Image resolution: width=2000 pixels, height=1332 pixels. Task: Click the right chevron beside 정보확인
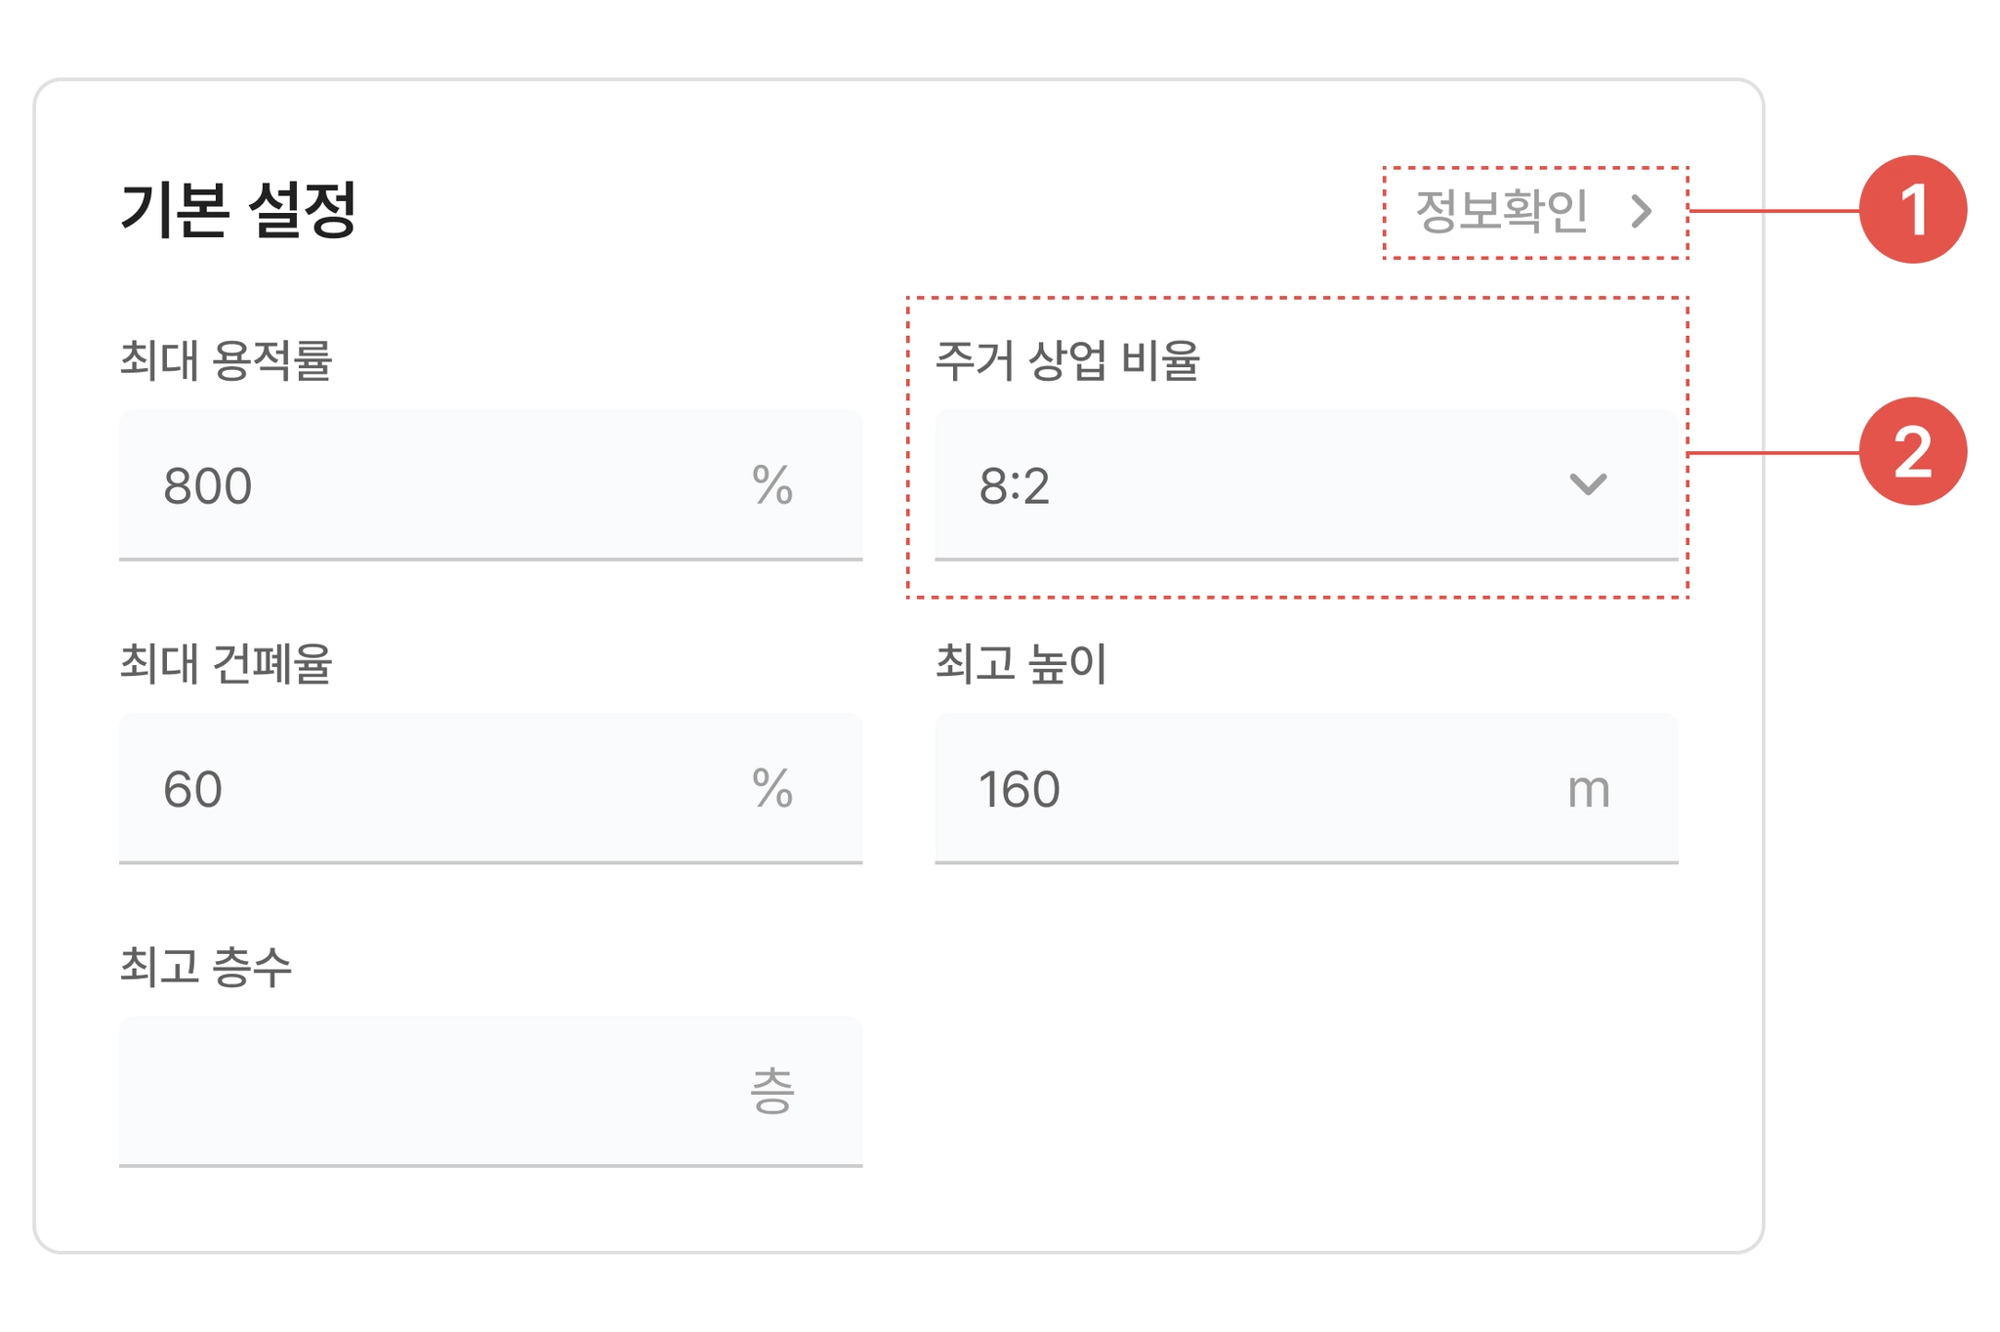coord(1643,211)
